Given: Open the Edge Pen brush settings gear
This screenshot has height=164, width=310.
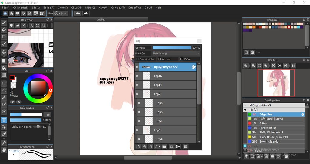Looking at the screenshot, I should 302,114.
